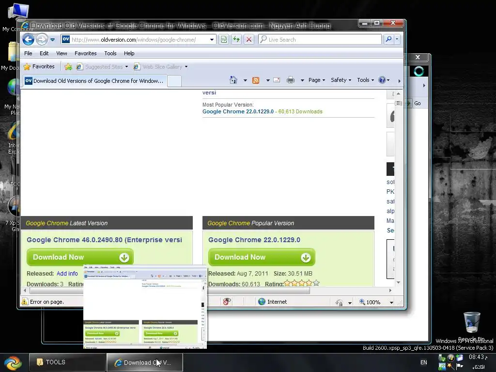
Task: Expand command bar overflow chevron
Action: 399,81
